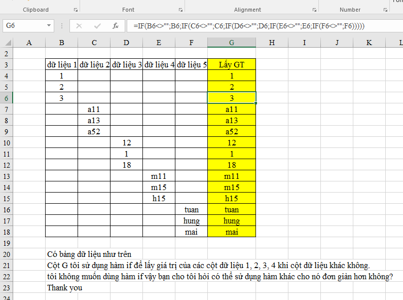Click the fill handle of cell G6

coord(255,103)
